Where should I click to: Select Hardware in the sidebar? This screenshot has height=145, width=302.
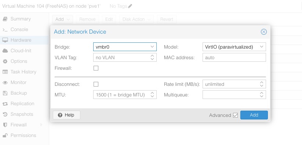tap(24, 40)
